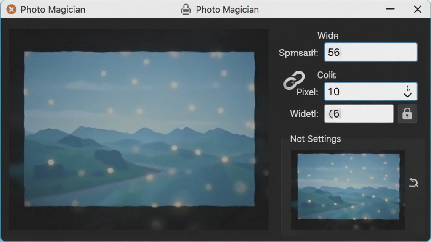
Task: Close the Photo Magician window
Action: [x=418, y=9]
